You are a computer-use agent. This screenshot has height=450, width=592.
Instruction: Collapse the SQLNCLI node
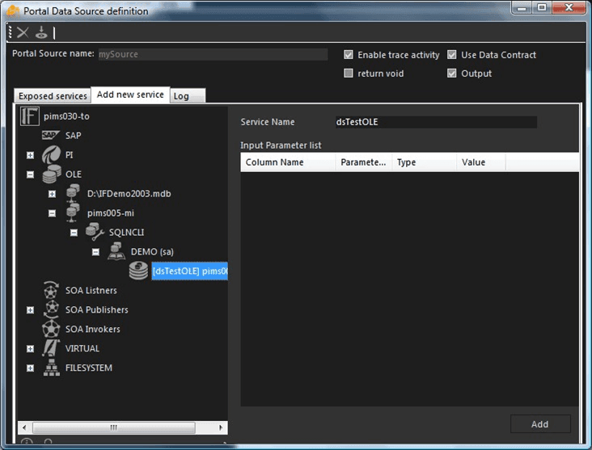[74, 233]
